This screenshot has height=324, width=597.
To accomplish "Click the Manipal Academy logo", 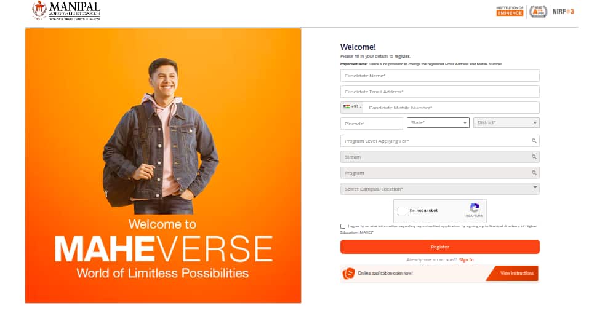I will (x=66, y=10).
